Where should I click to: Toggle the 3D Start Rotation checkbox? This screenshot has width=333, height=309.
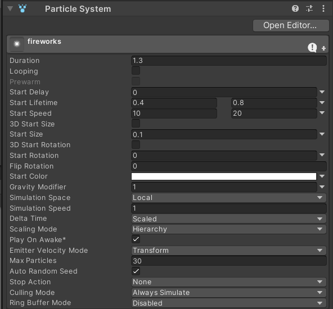pos(136,144)
